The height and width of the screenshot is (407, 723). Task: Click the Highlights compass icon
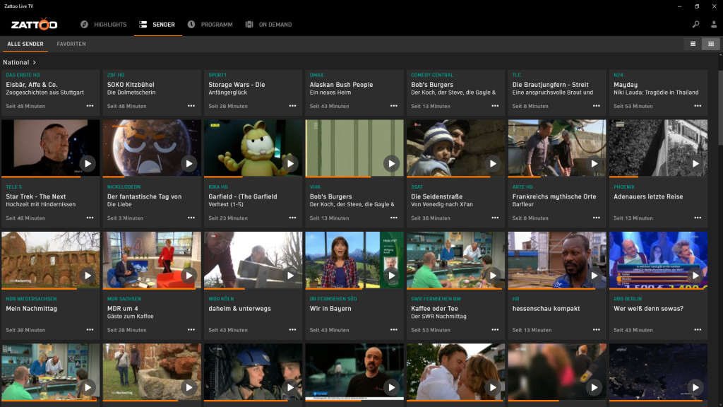coord(83,23)
